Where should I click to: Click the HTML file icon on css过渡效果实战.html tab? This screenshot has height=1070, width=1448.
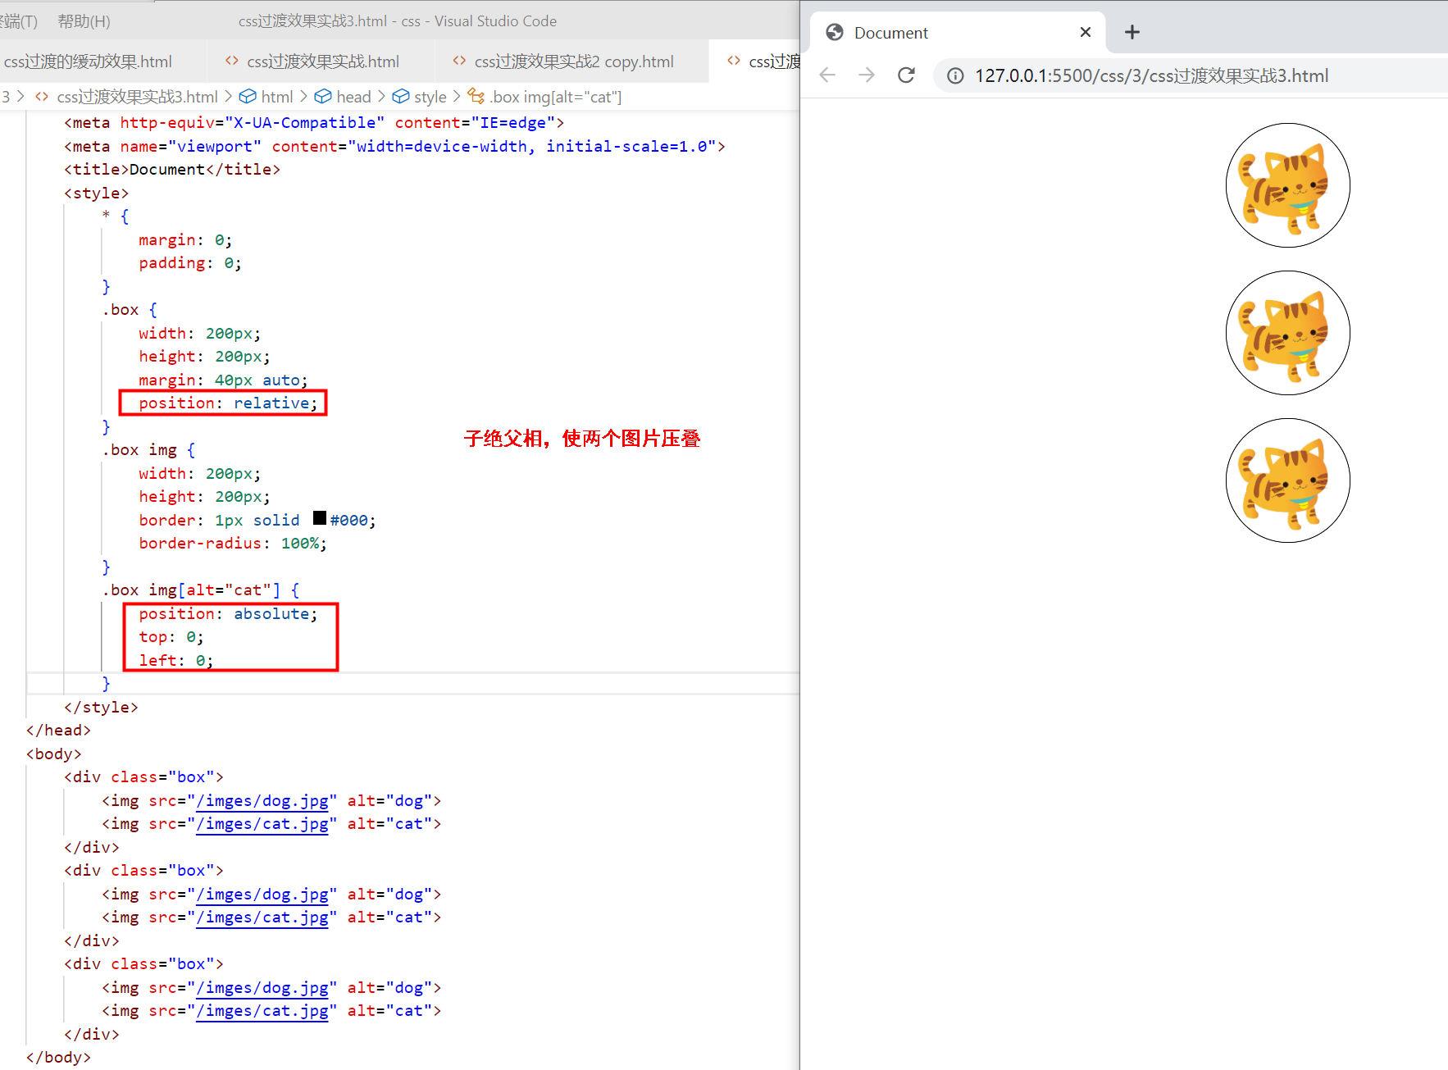[x=232, y=61]
